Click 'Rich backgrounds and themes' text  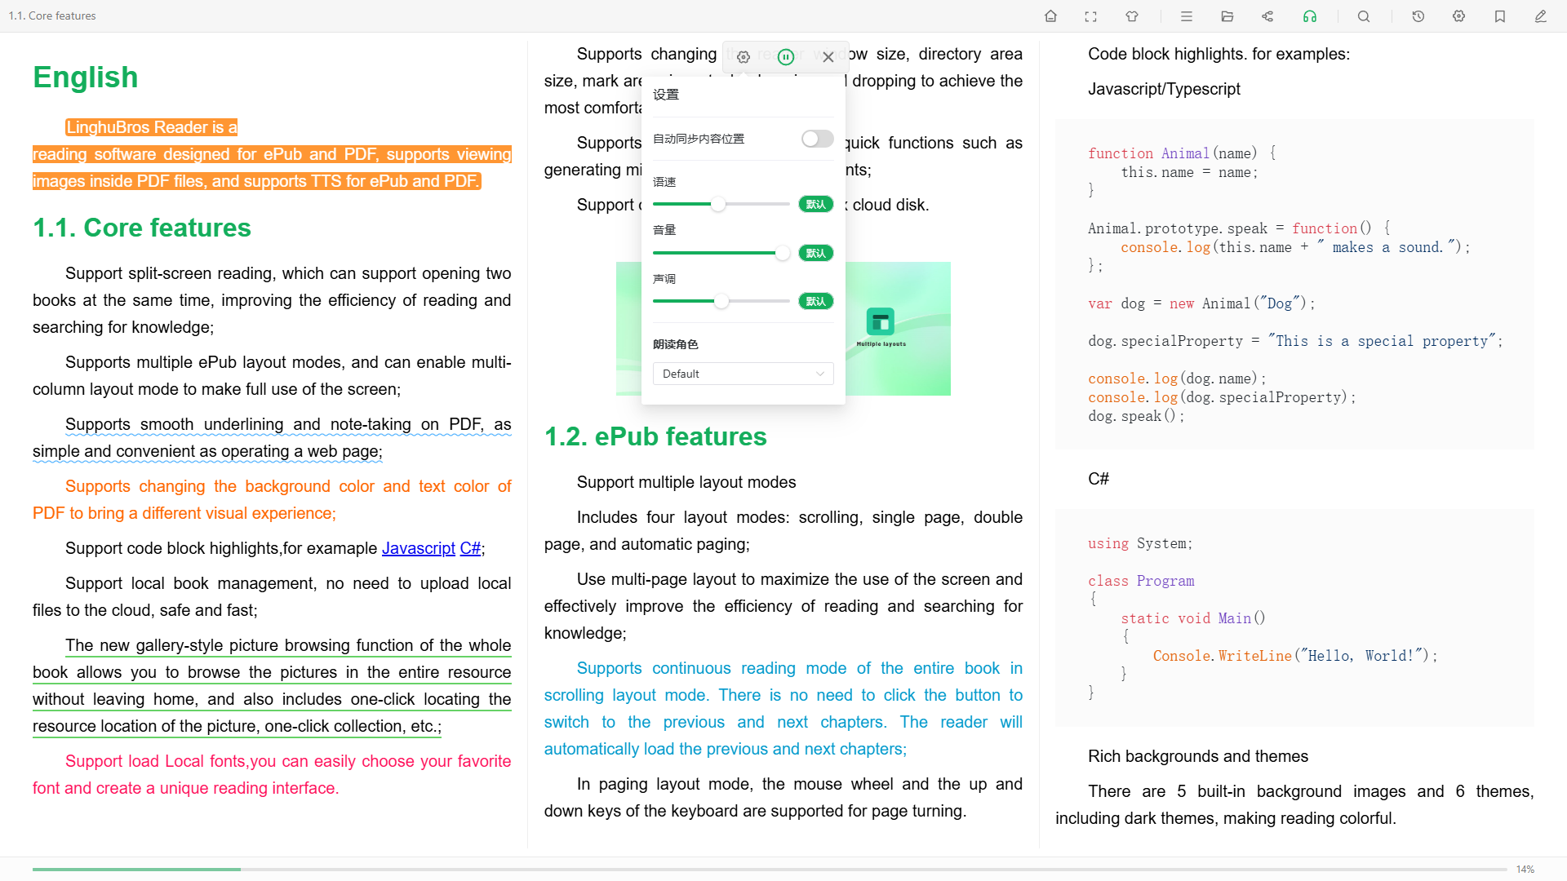click(x=1197, y=756)
